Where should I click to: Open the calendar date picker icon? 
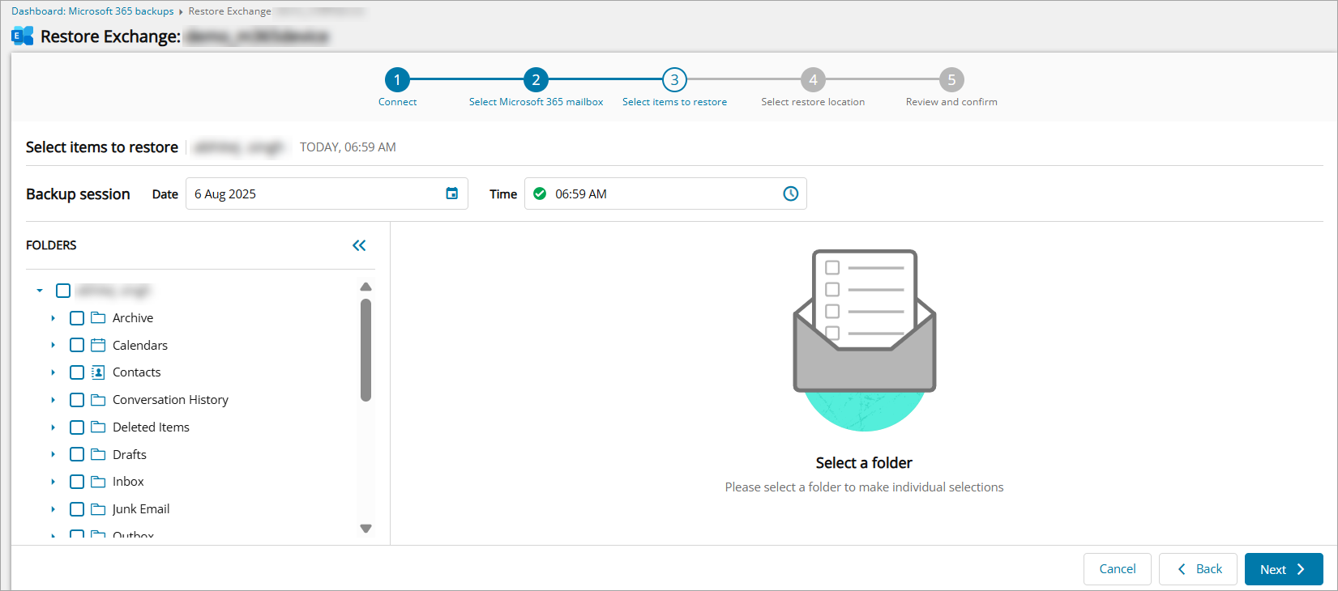point(452,193)
